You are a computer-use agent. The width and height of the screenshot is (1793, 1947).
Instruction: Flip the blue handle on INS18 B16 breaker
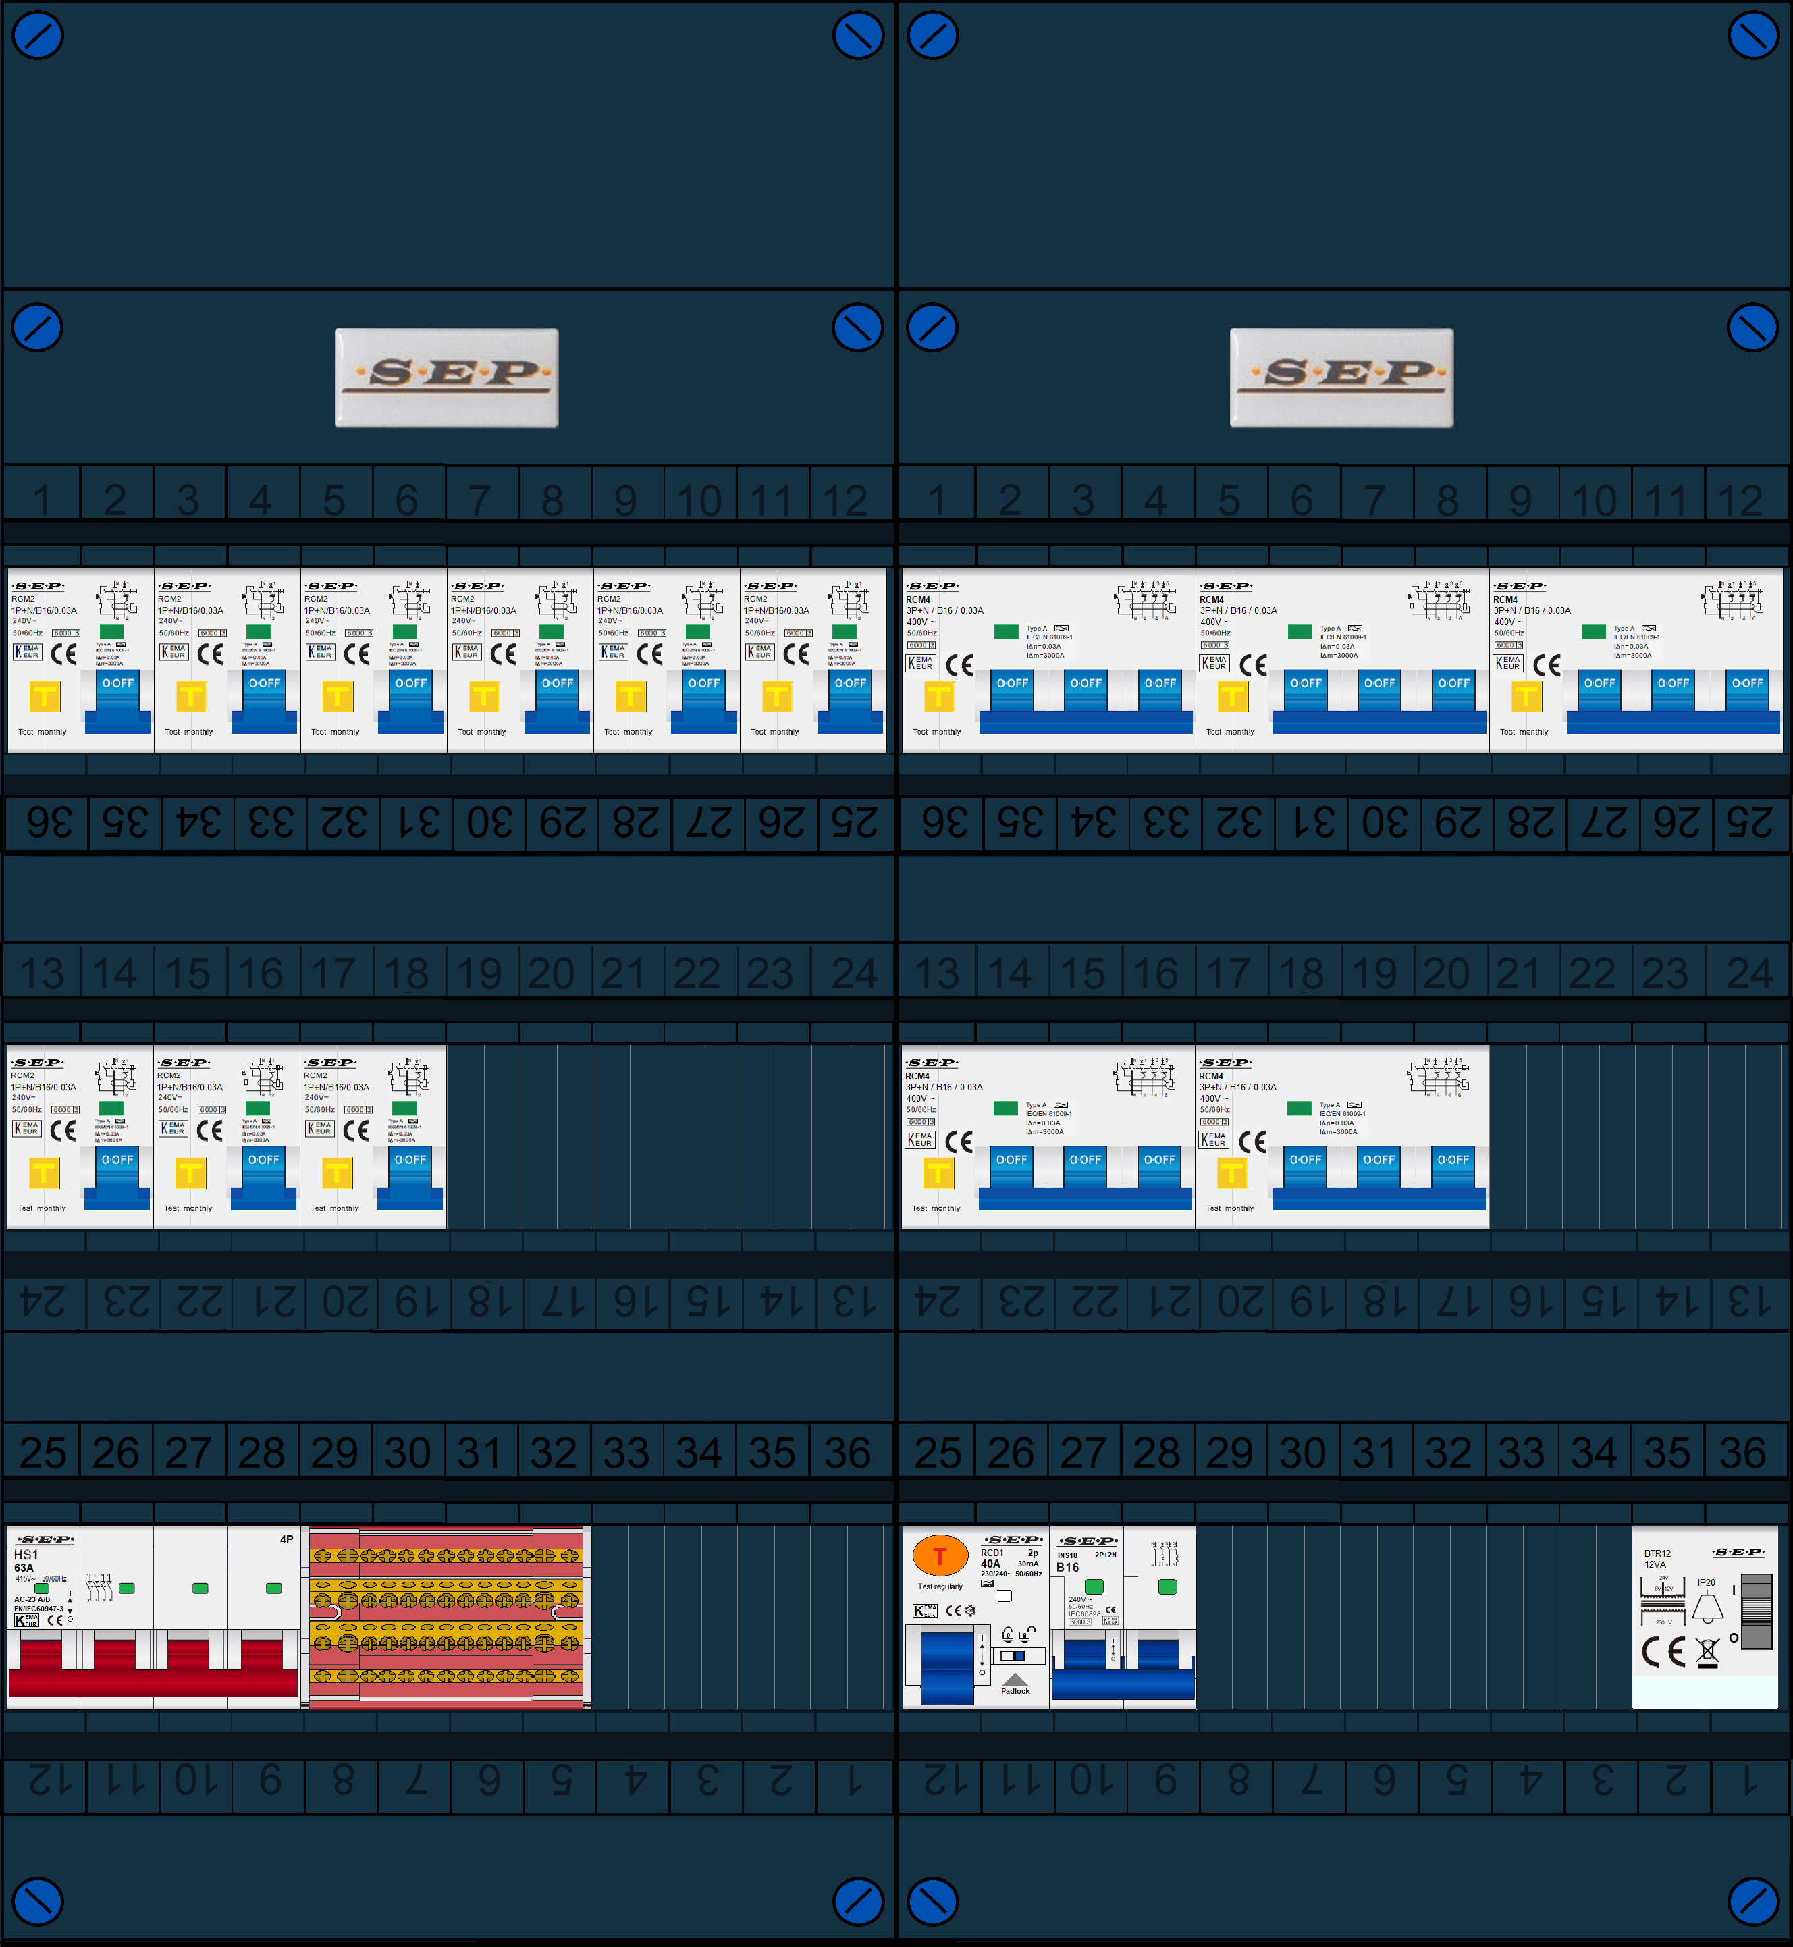point(1123,1670)
